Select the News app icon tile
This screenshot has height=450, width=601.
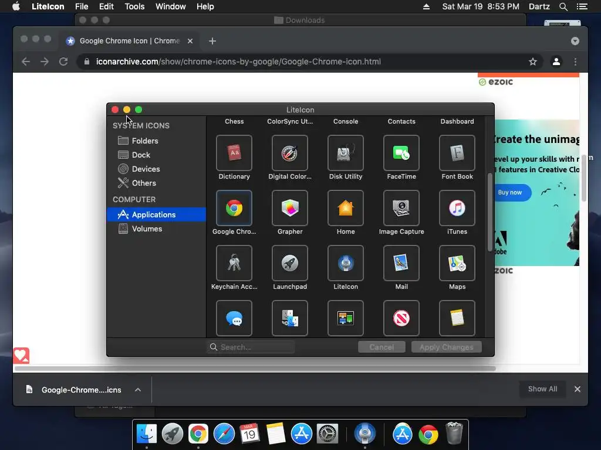tap(401, 318)
